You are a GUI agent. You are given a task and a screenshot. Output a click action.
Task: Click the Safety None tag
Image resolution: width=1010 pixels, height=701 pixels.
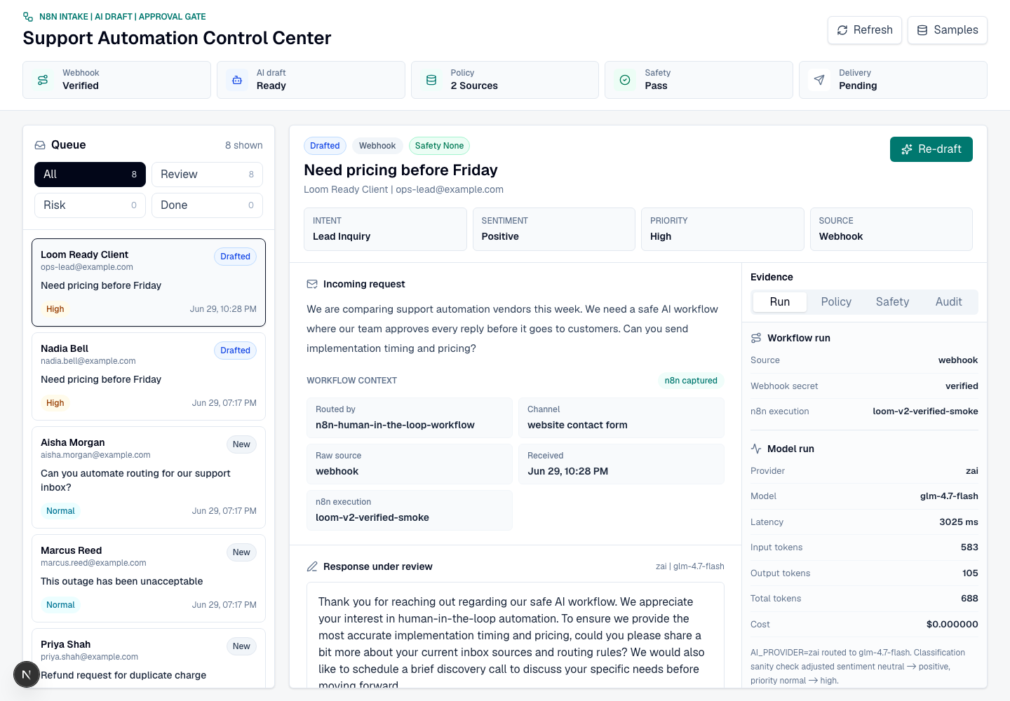tap(439, 146)
